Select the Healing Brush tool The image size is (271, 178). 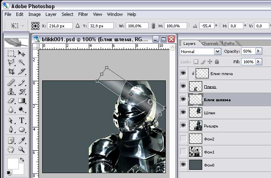click(11, 82)
